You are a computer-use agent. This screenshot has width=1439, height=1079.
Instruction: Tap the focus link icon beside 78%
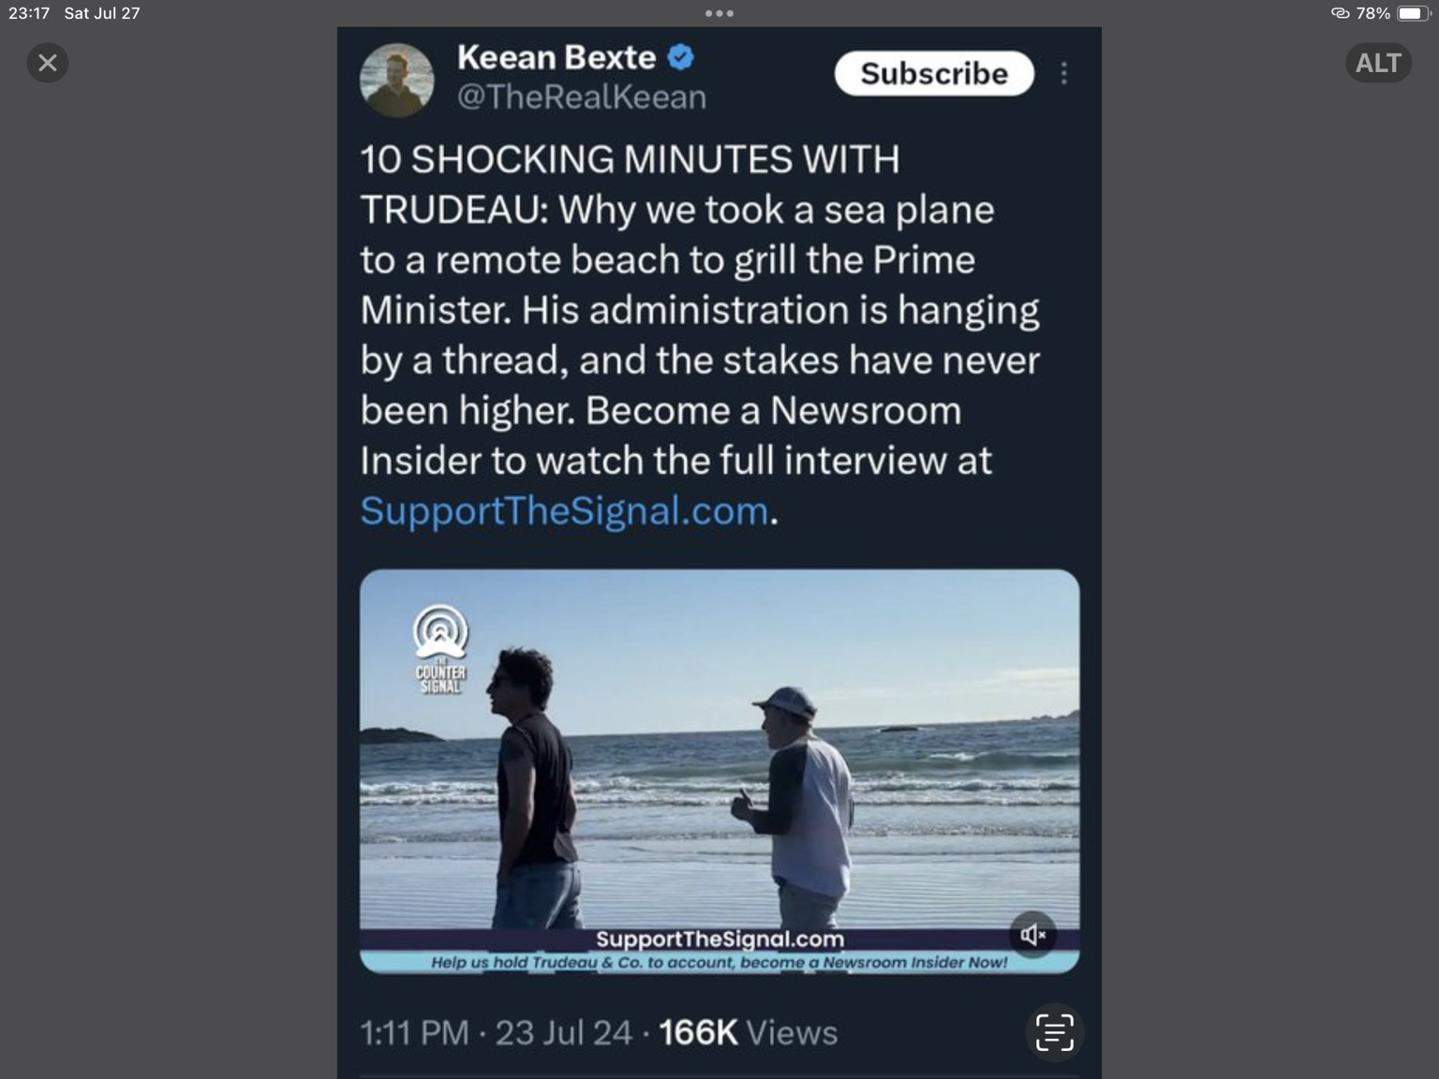1341,13
